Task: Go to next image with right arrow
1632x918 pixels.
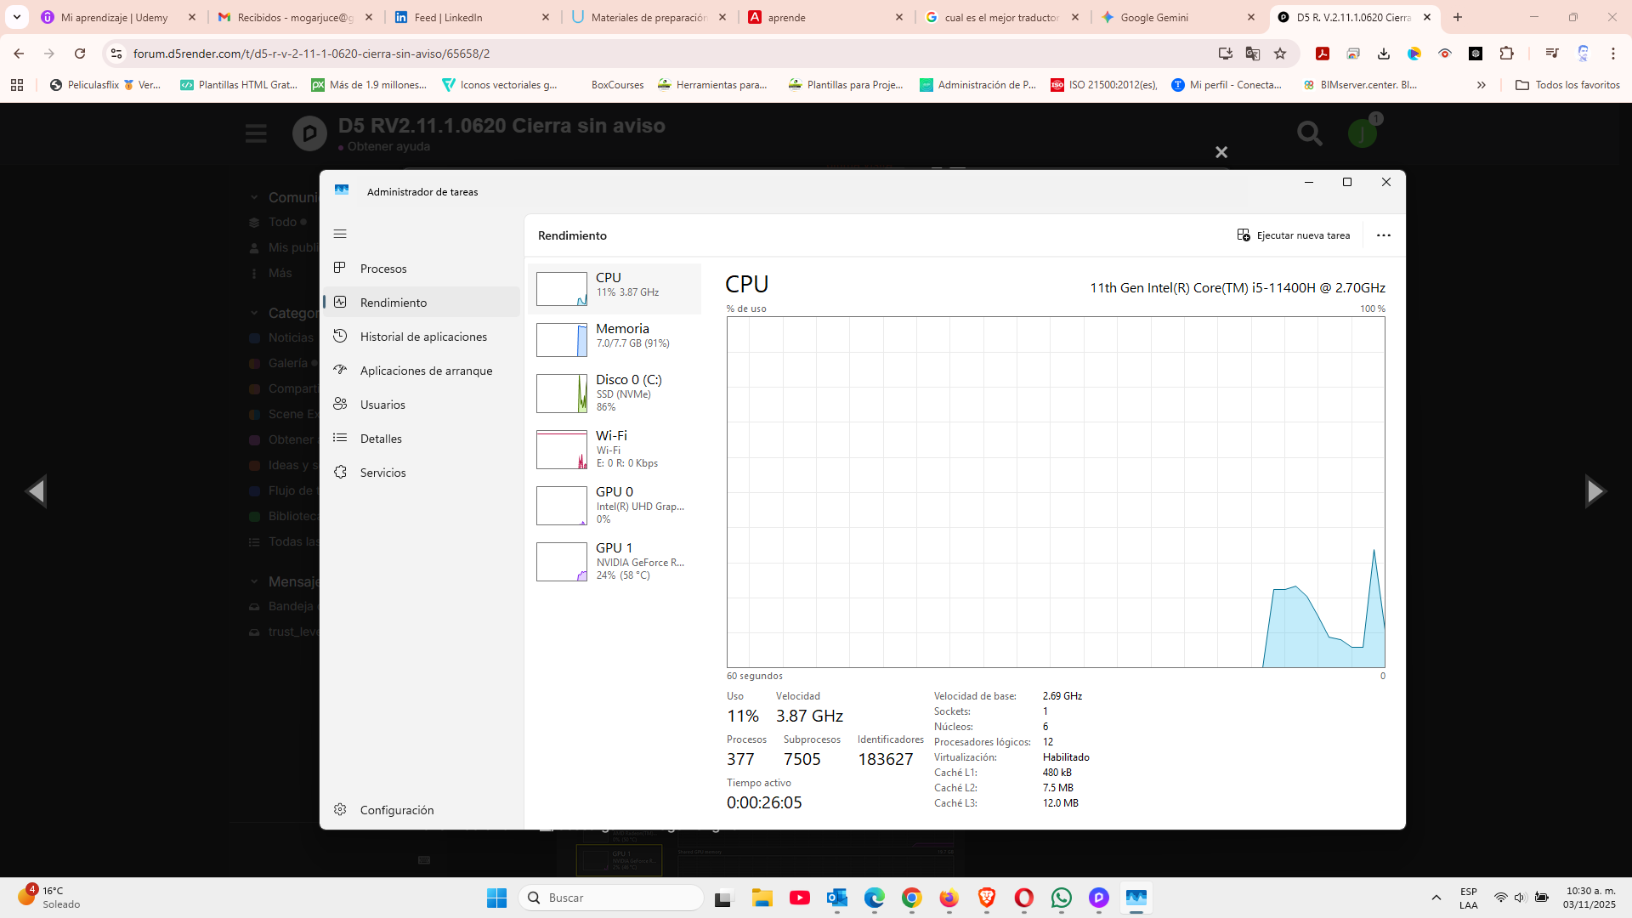Action: pyautogui.click(x=1595, y=491)
